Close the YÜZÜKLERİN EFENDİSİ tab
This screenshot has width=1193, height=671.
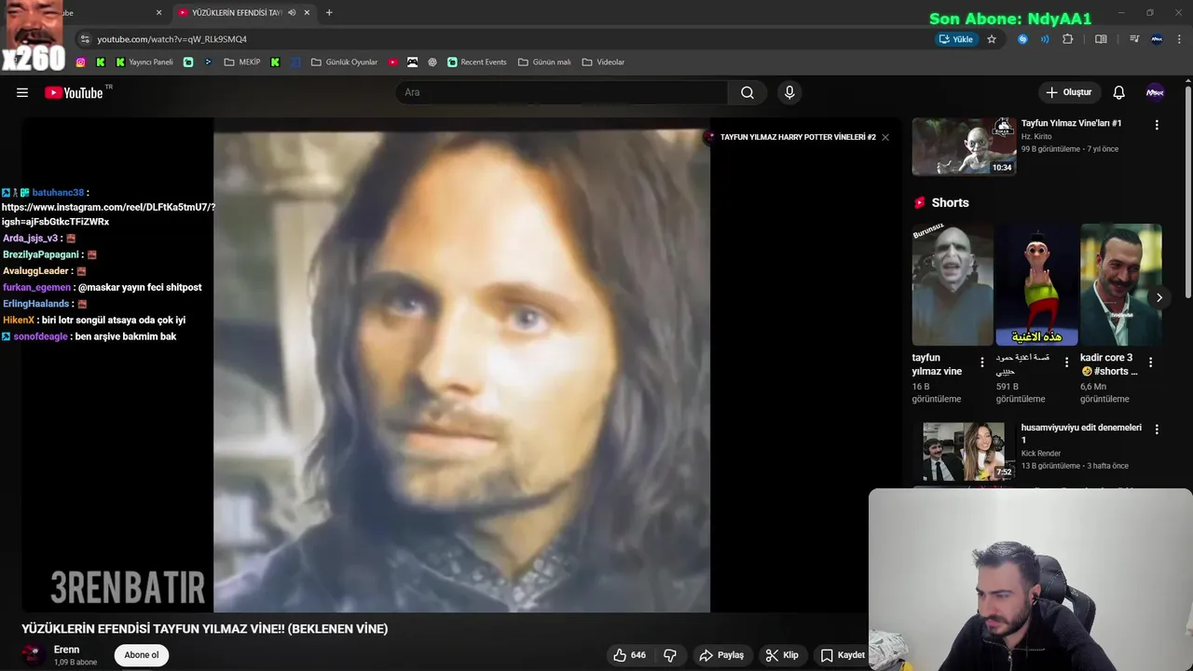tap(307, 13)
